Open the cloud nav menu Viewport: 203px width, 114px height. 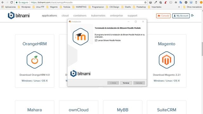(65, 16)
